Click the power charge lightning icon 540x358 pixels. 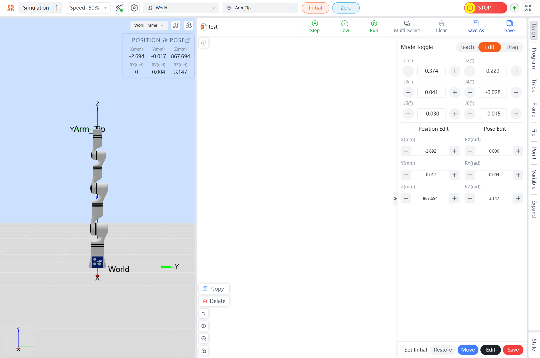514,8
